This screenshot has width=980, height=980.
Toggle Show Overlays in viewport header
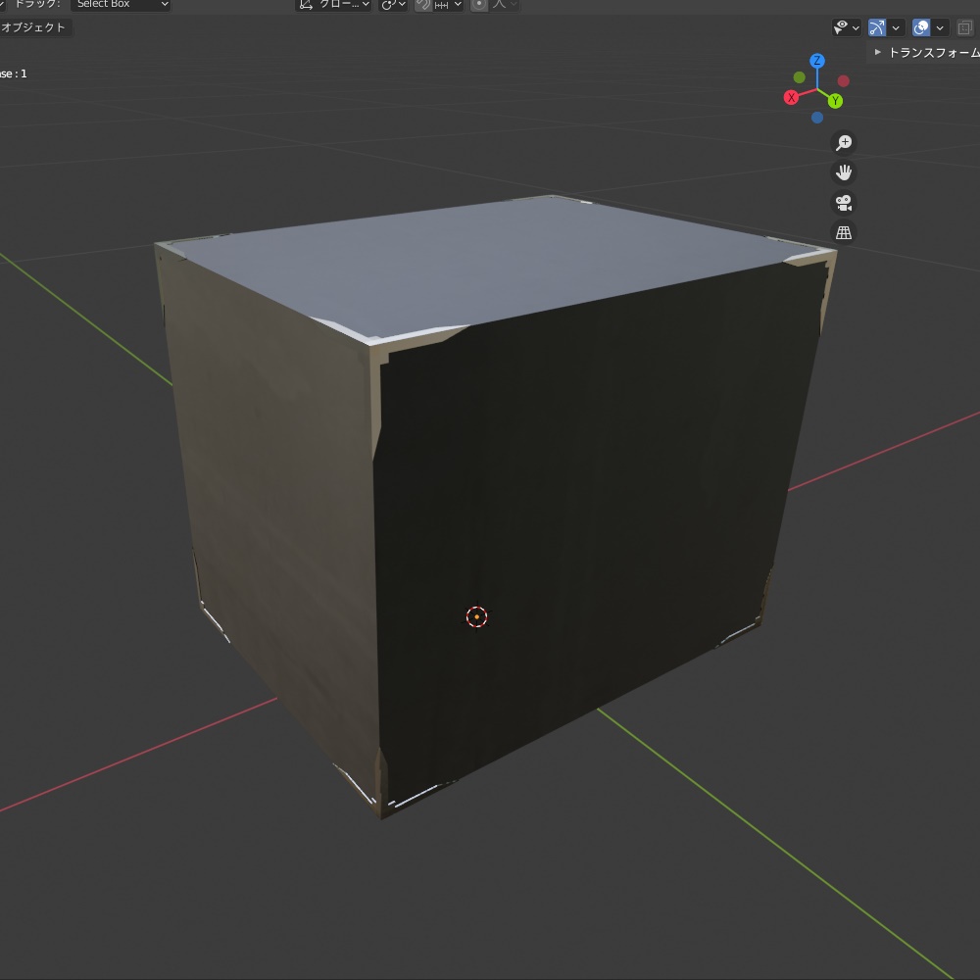(x=919, y=27)
